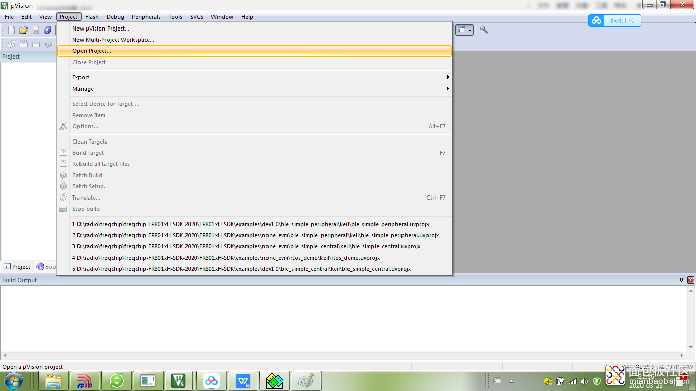Click the Open file folder toolbar icon
The height and width of the screenshot is (391, 696).
click(x=23, y=30)
